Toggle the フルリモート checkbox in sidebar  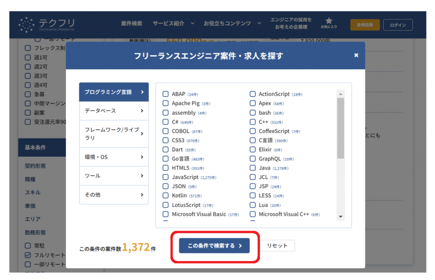point(28,255)
